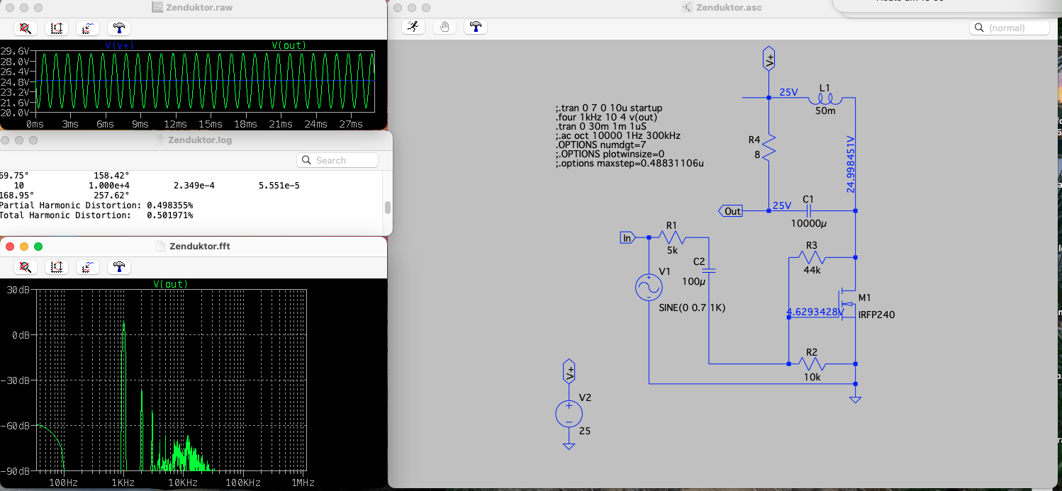This screenshot has height=491, width=1062.
Task: Click the V+ net flag above V2
Action: pyautogui.click(x=569, y=371)
